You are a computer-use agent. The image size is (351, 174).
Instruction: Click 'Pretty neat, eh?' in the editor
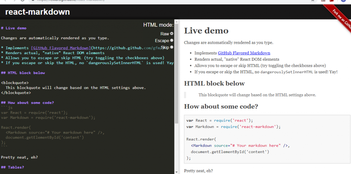click(19, 157)
